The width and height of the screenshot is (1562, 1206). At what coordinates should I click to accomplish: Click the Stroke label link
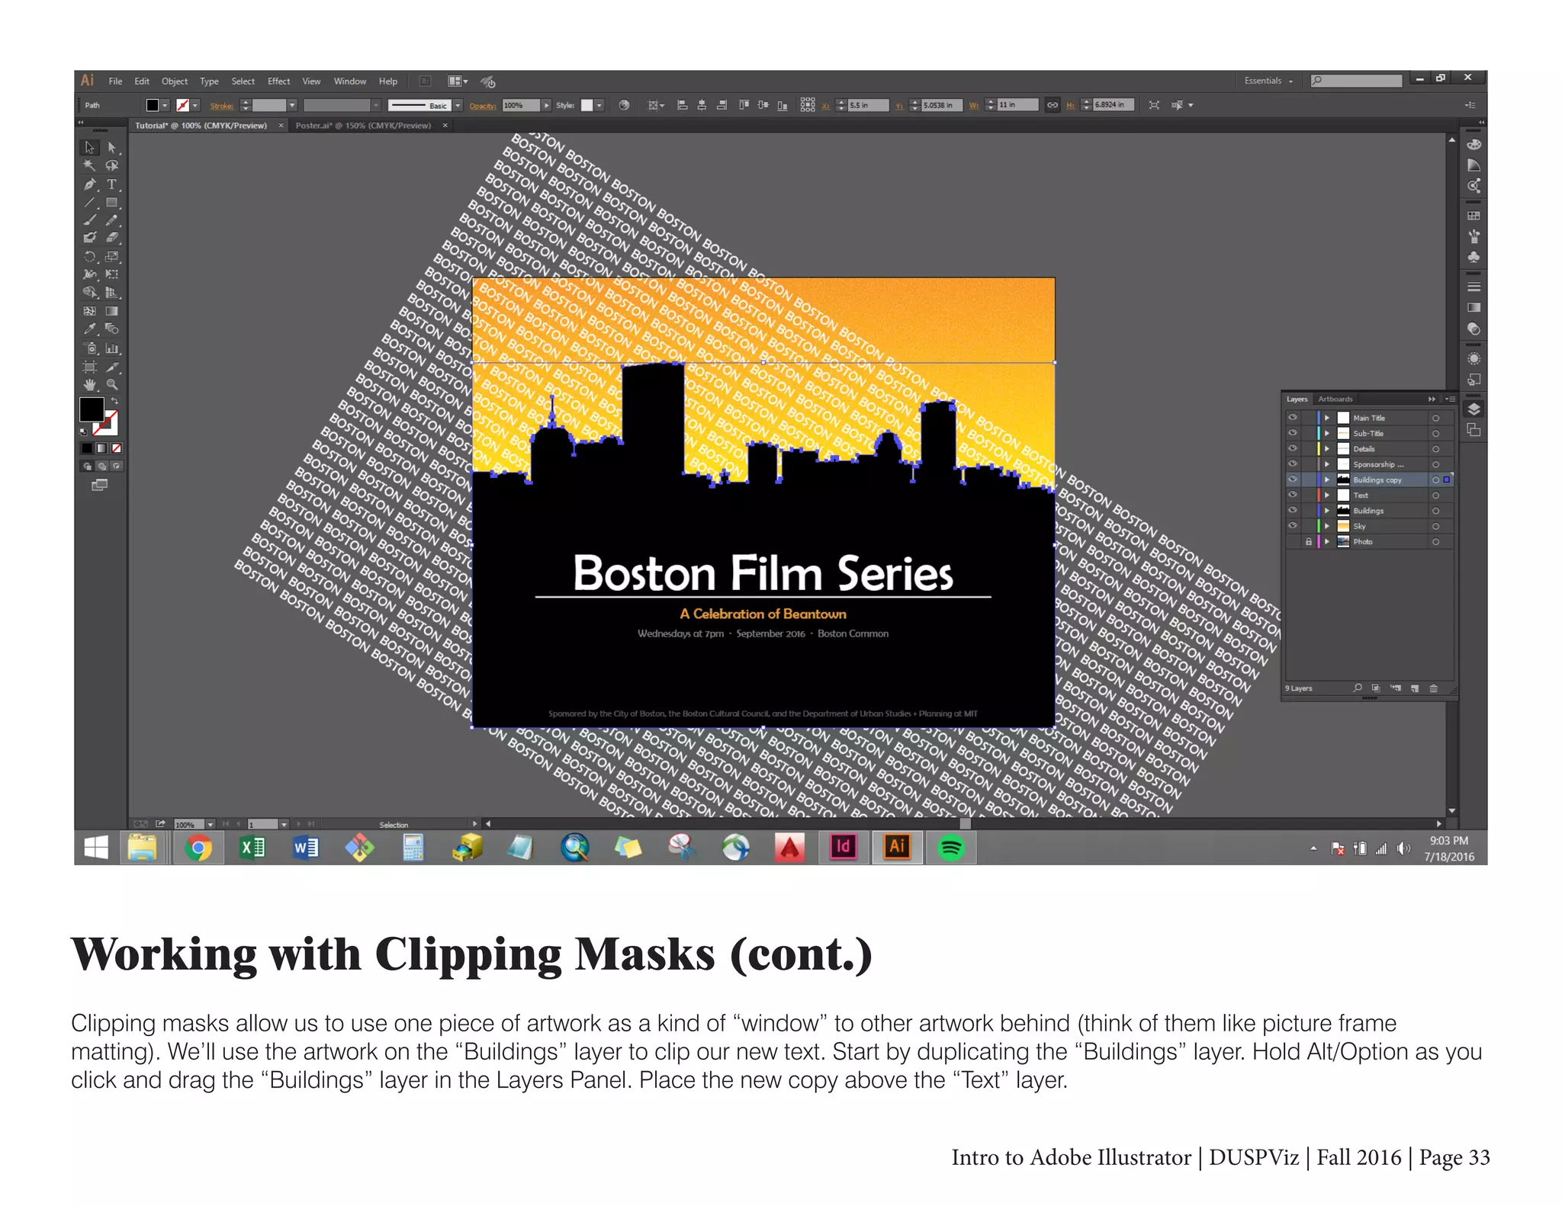222,106
